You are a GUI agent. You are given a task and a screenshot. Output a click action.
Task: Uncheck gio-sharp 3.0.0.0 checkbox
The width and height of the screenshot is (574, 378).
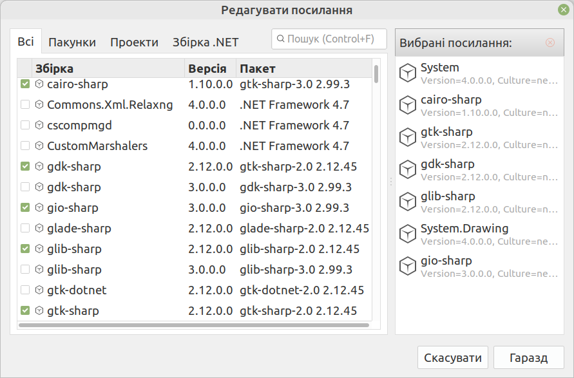click(x=25, y=208)
